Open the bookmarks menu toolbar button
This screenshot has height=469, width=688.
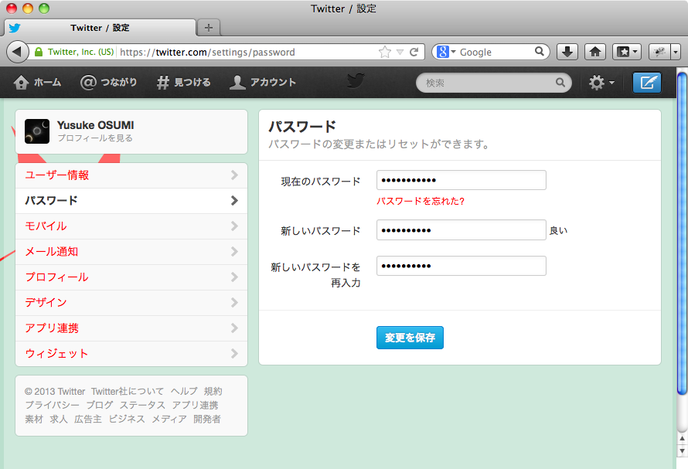pyautogui.click(x=627, y=52)
